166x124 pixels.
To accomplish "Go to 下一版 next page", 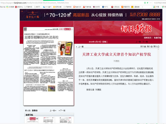I will [x=62, y=111].
